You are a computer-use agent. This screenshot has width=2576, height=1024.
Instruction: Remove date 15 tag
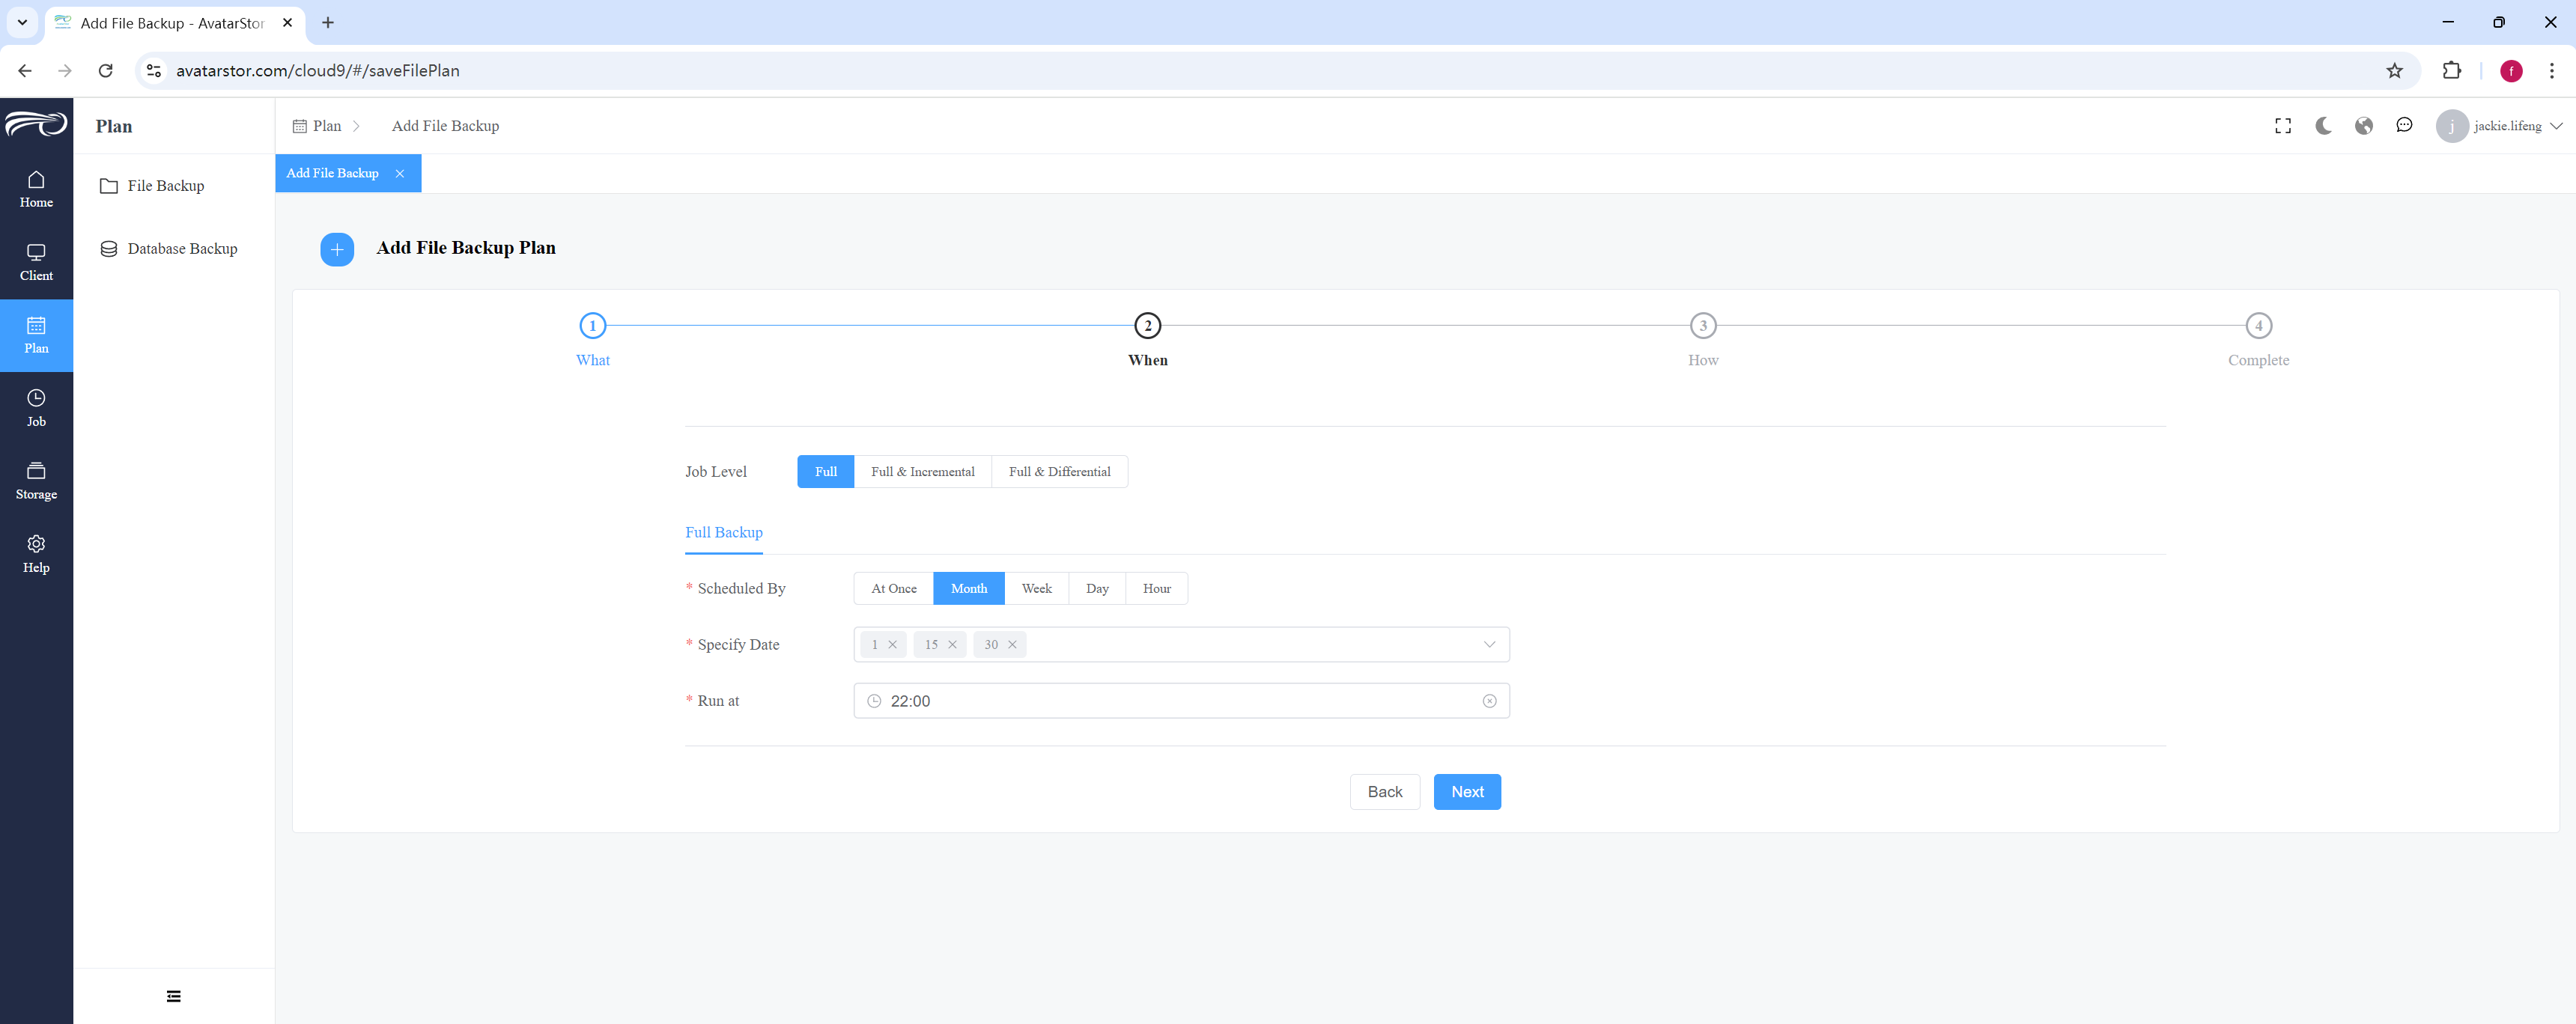click(952, 645)
